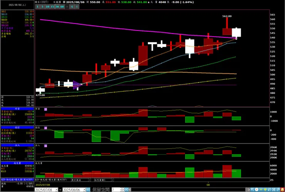Click the orange alert bell icon
The image size is (285, 192).
click(x=282, y=190)
